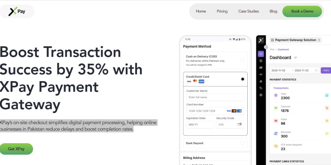Click the Customer Name input field
The height and width of the screenshot is (165, 331).
(x=215, y=97)
